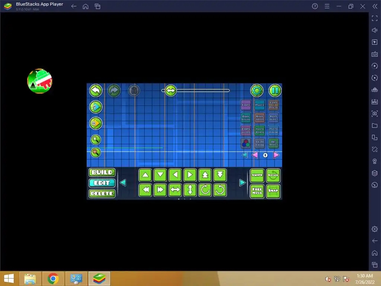Image resolution: width=381 pixels, height=286 pixels.
Task: Go to next edit buttons page
Action: pos(242,182)
